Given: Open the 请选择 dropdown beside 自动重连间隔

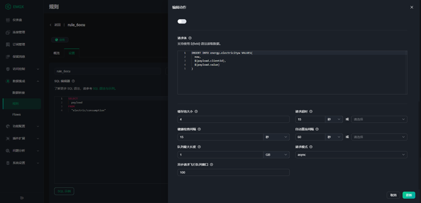Looking at the screenshot, I should click(x=379, y=137).
